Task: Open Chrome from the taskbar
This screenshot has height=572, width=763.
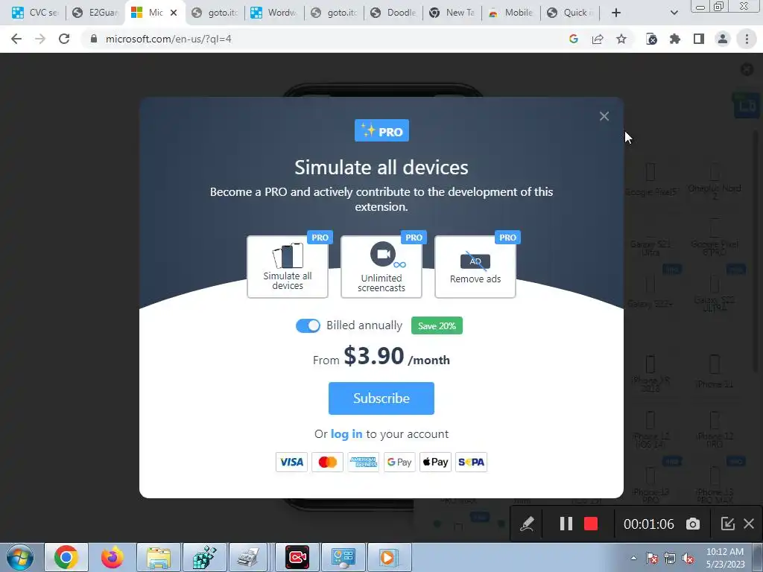Action: pos(66,557)
